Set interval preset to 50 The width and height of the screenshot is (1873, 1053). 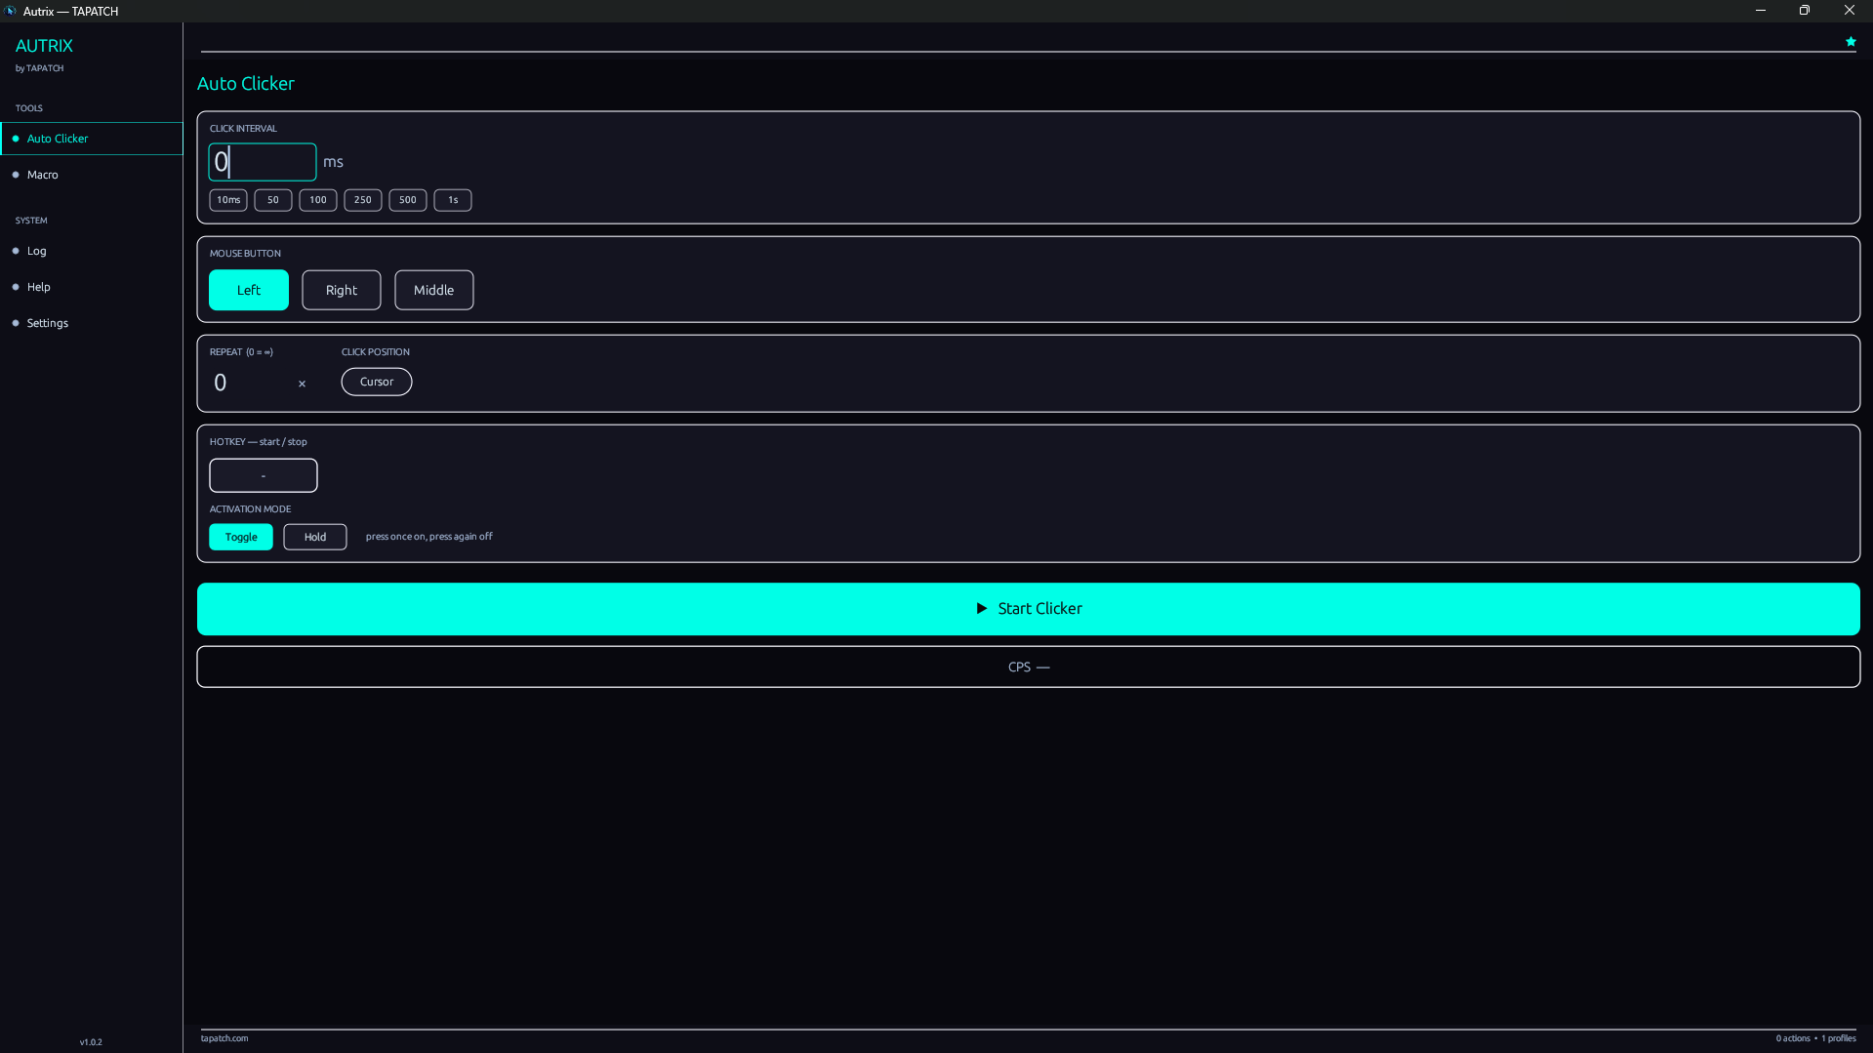click(273, 200)
